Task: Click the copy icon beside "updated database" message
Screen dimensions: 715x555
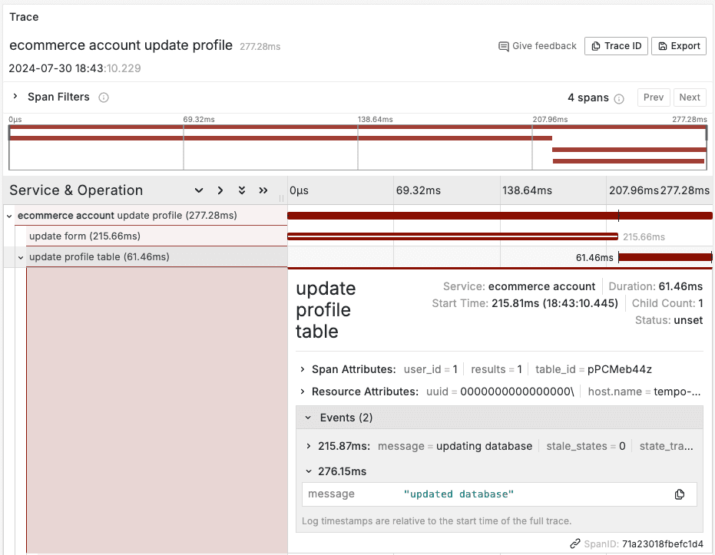Action: coord(679,494)
